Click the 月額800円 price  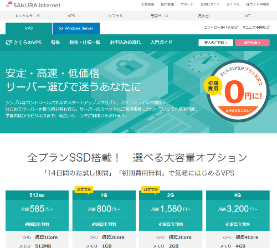(104, 209)
